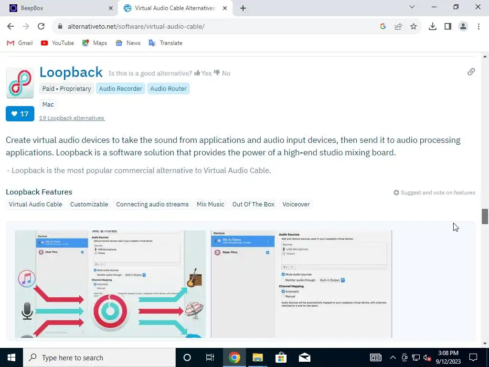This screenshot has width=489, height=367.
Task: Click the Google icon in address bar
Action: tap(383, 27)
